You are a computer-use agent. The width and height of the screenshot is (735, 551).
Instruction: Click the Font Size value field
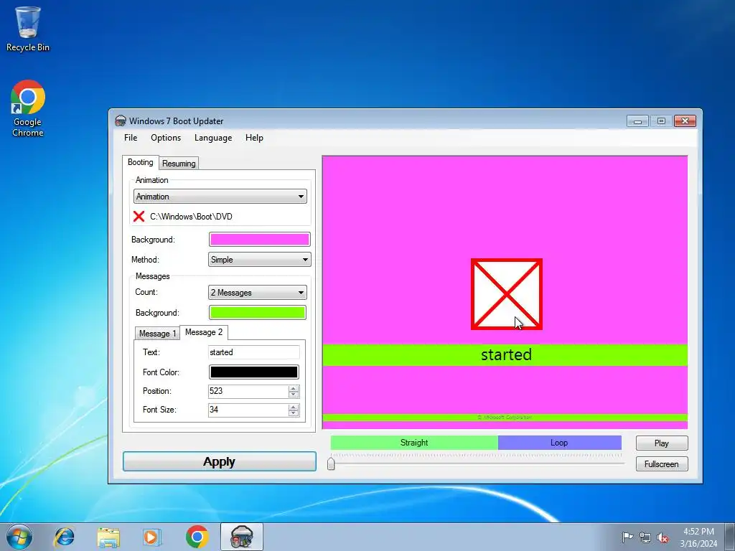(x=248, y=410)
